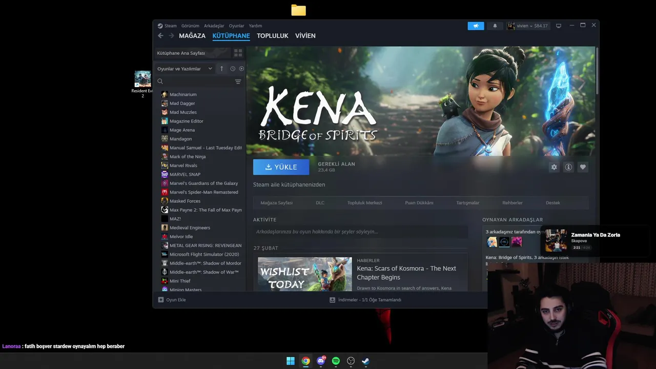Image resolution: width=656 pixels, height=369 pixels.
Task: Open the Arkadaşlar menu
Action: pyautogui.click(x=214, y=26)
